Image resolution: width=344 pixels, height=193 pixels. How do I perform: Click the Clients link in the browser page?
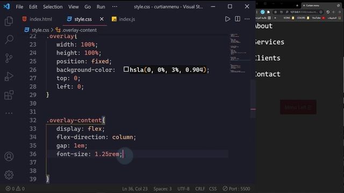pyautogui.click(x=268, y=58)
